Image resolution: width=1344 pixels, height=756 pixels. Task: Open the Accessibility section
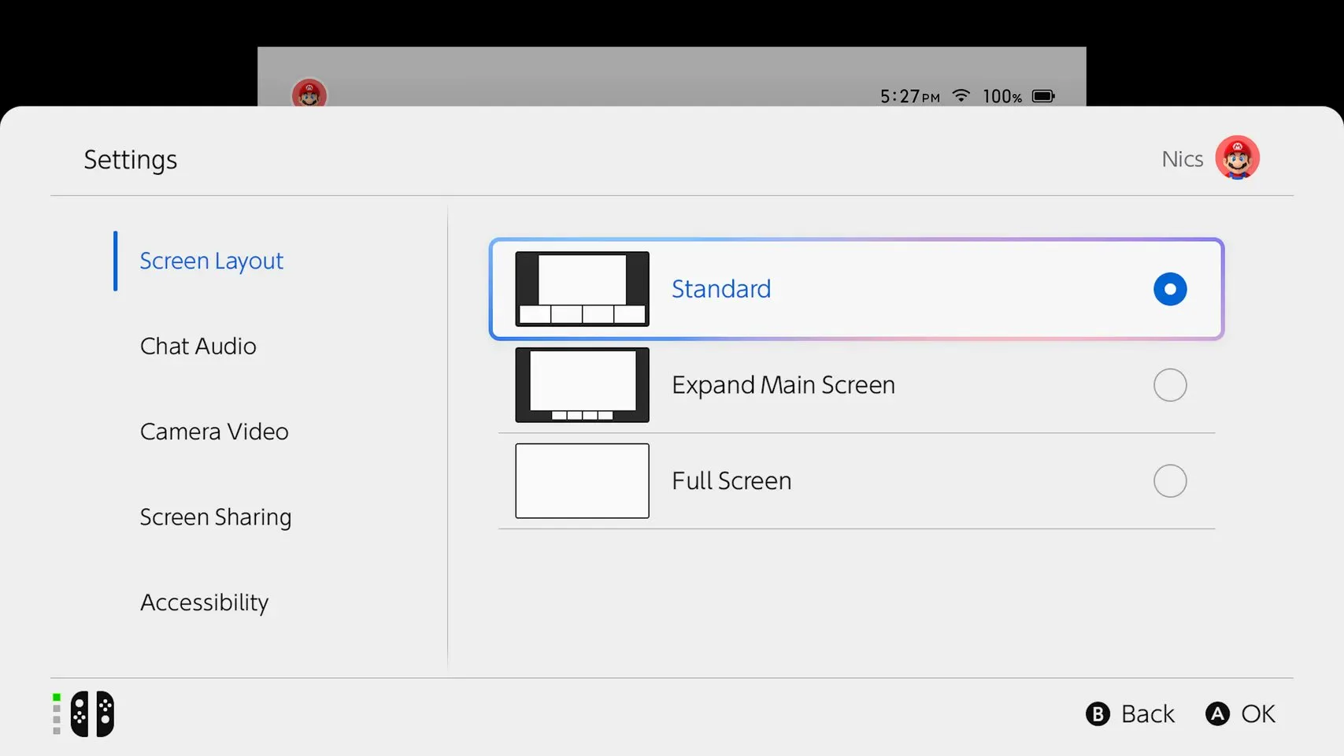click(x=204, y=602)
